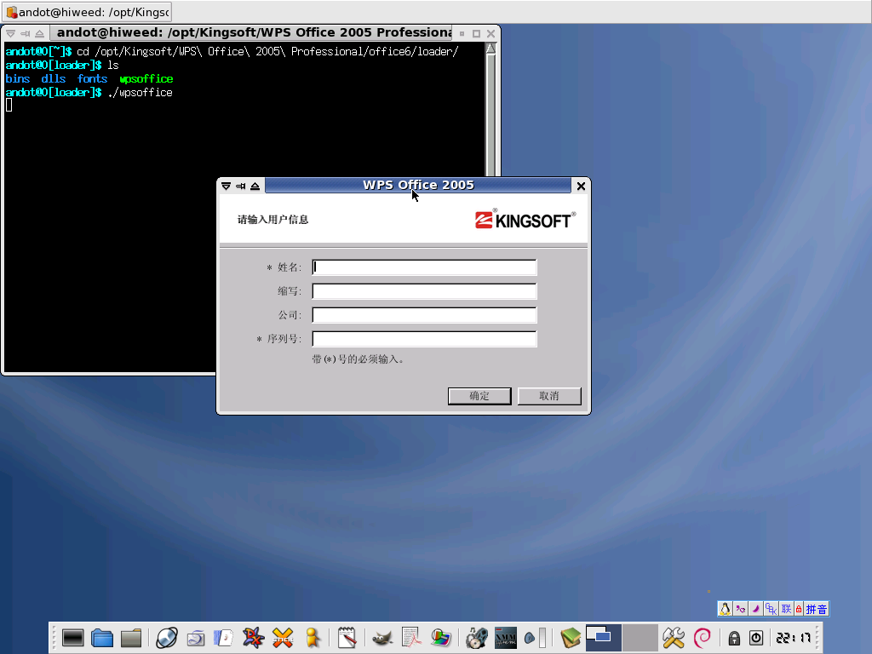Open the PDF viewer icon in the panel
The height and width of the screenshot is (654, 872).
(411, 638)
